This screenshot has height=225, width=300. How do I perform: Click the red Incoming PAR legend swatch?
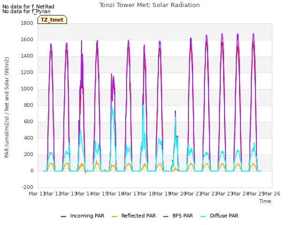(x=64, y=217)
